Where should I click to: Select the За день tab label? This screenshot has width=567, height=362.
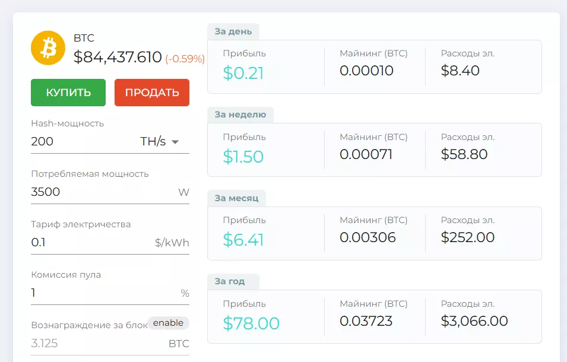click(233, 31)
